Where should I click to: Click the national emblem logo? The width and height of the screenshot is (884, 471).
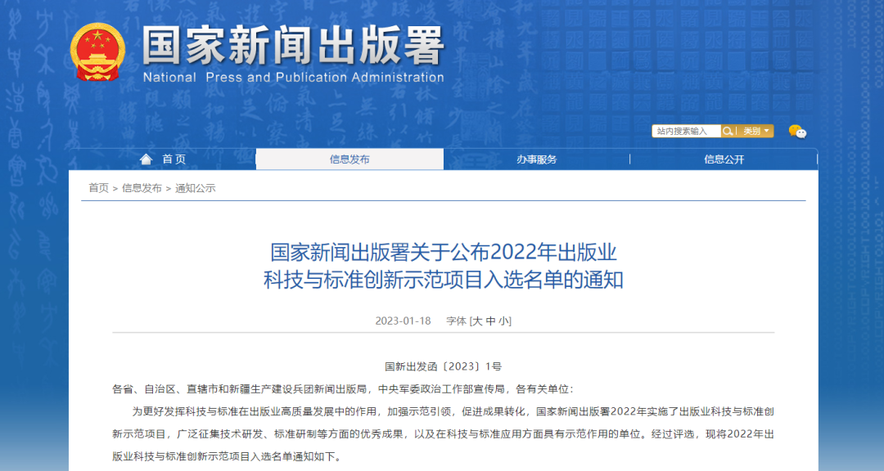point(98,52)
